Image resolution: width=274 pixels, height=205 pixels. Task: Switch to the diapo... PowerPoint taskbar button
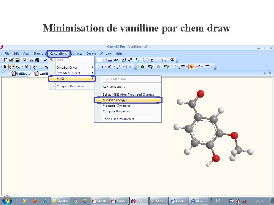coord(119,201)
